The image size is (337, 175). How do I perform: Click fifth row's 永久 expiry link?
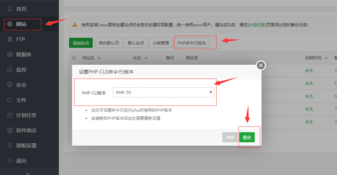[309, 122]
